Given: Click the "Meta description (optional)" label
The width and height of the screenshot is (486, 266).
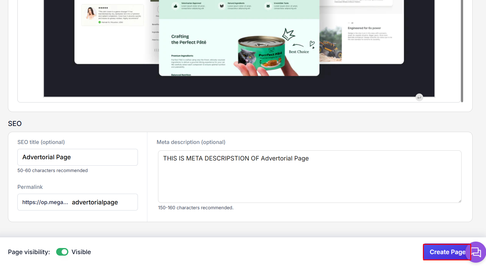Looking at the screenshot, I should tap(191, 142).
